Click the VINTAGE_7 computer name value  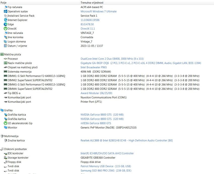[87, 33]
